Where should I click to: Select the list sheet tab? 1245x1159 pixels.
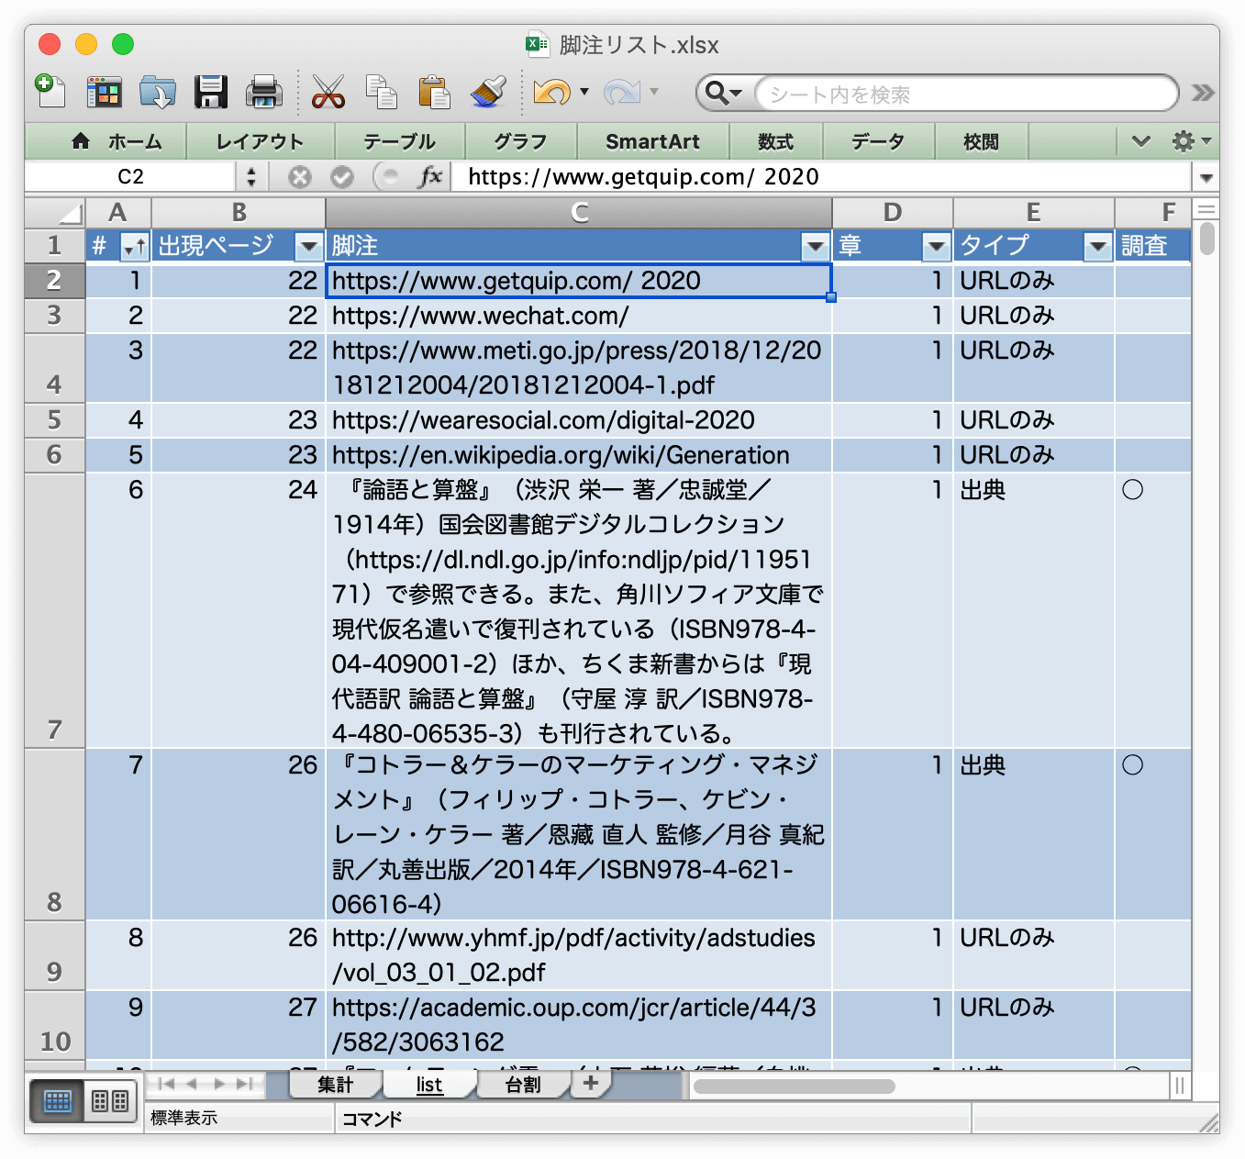[429, 1085]
